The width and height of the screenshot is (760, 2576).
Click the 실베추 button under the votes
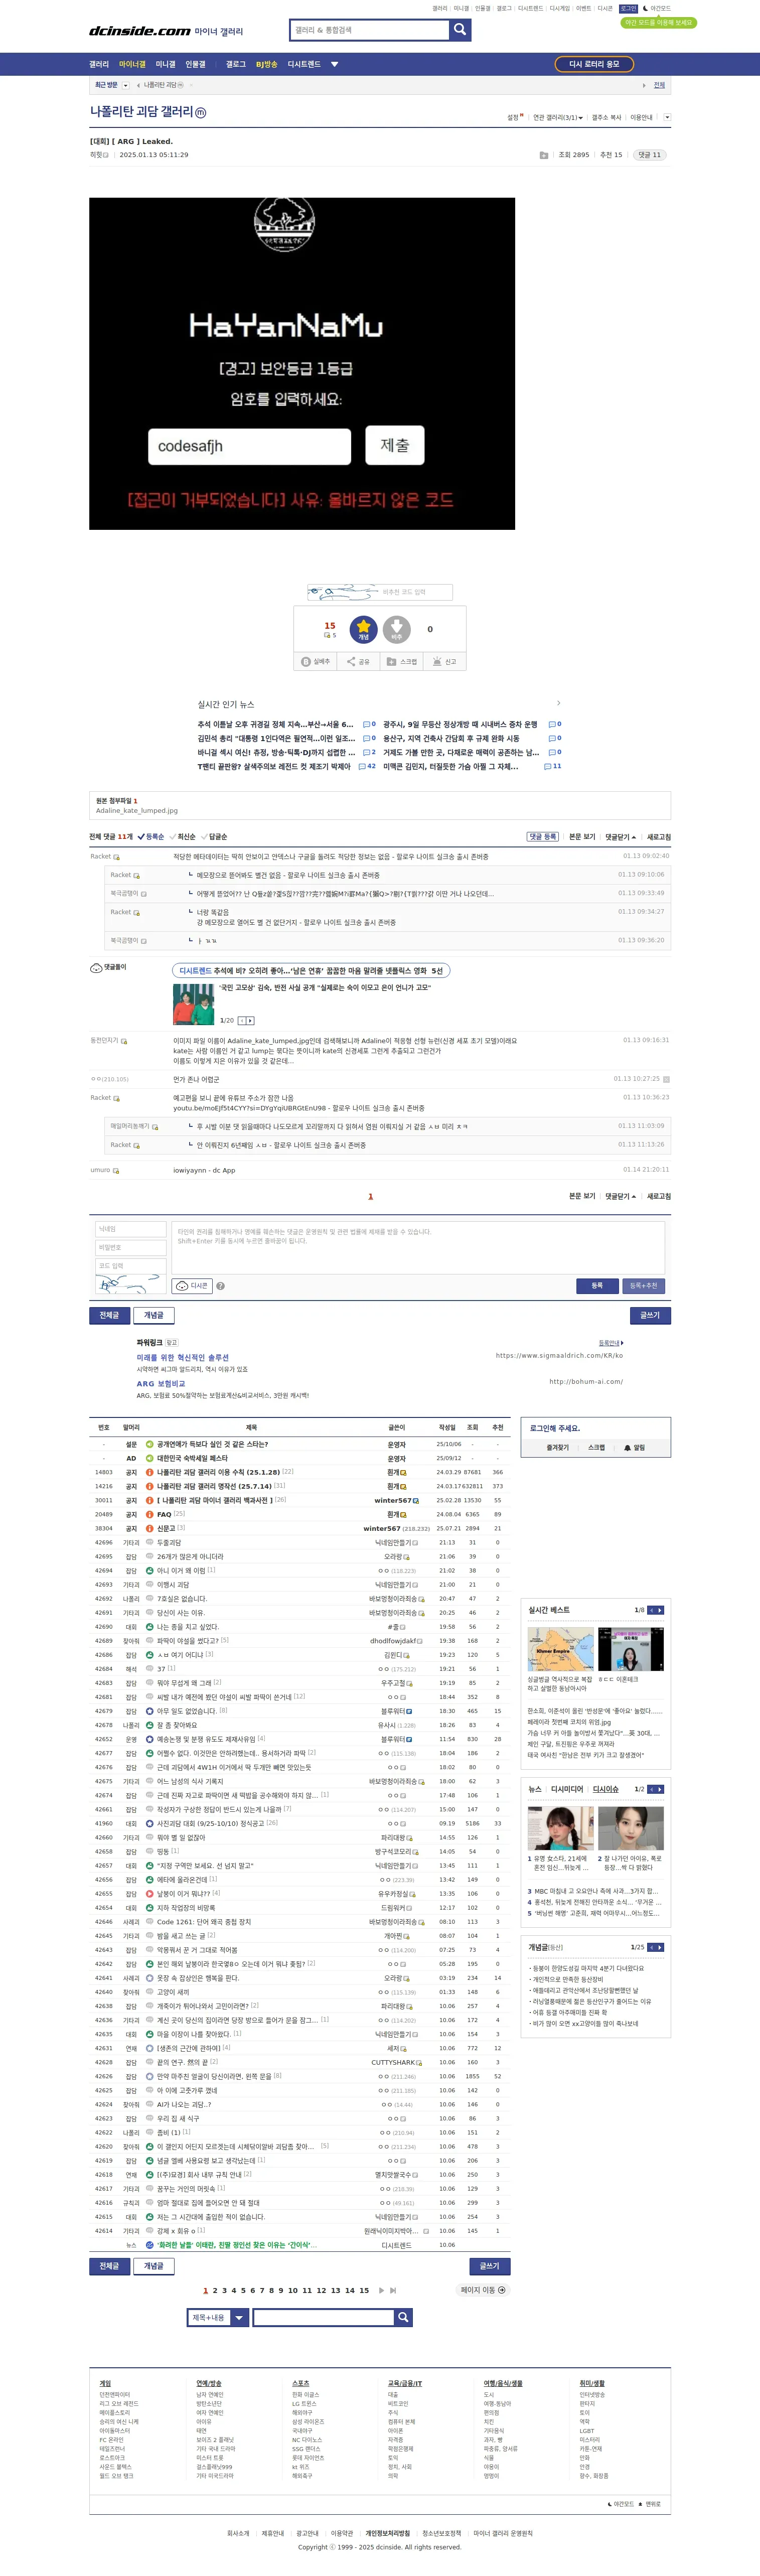(x=315, y=661)
